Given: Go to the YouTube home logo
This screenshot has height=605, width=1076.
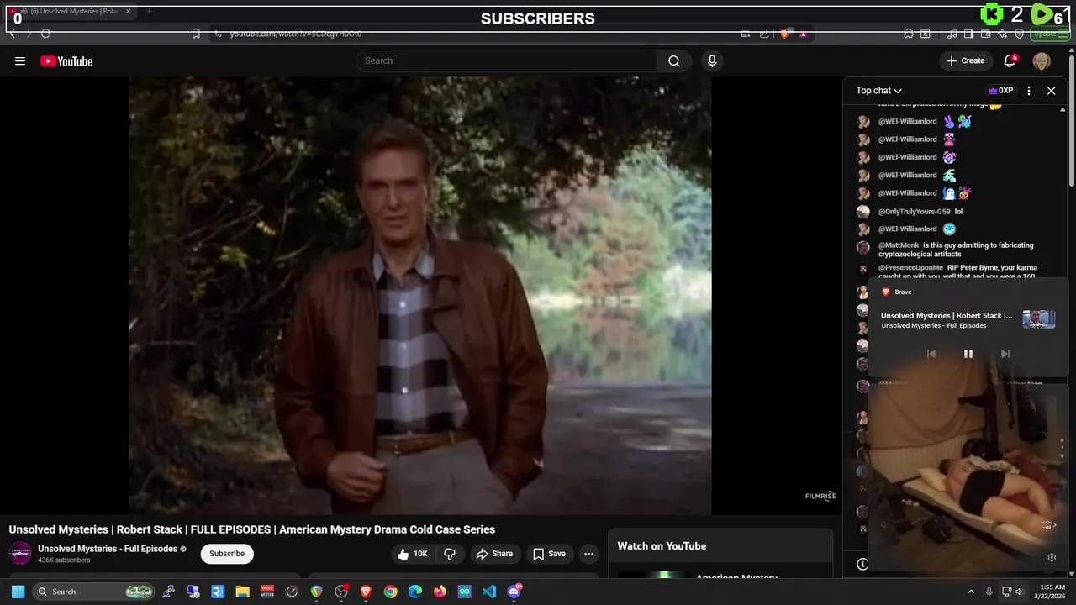Looking at the screenshot, I should (x=66, y=61).
